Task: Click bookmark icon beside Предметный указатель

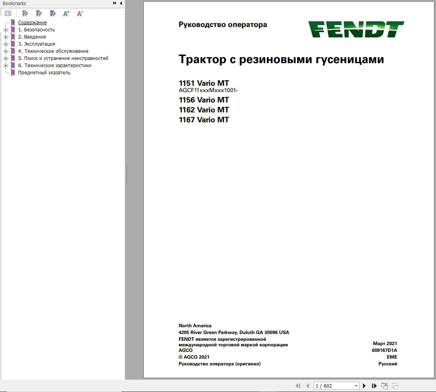Action: pyautogui.click(x=13, y=73)
